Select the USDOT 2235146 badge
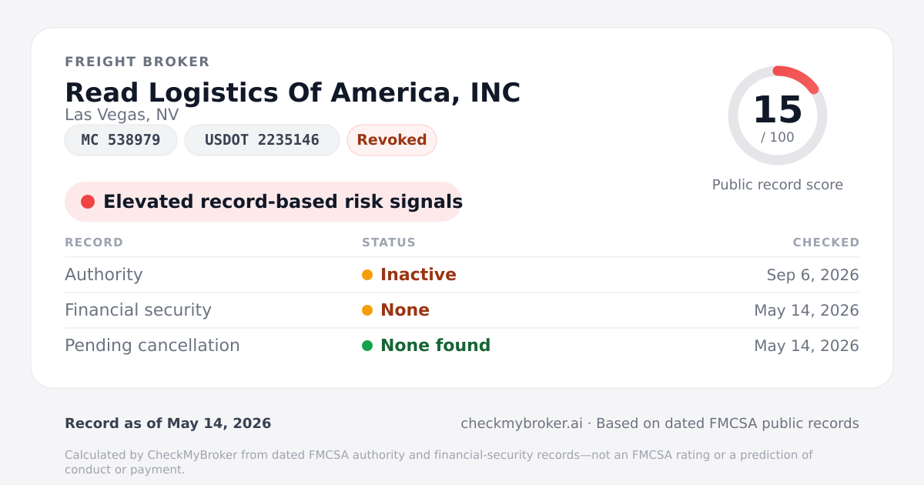924x485 pixels. click(262, 140)
